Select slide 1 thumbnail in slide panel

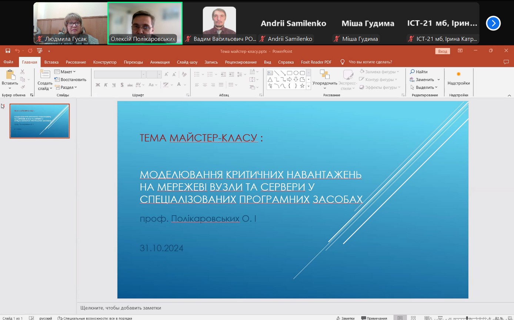40,121
